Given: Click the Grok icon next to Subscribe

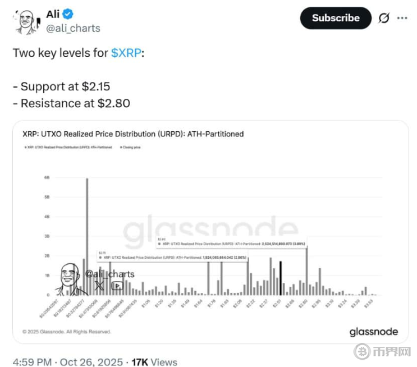Looking at the screenshot, I should coord(384,18).
